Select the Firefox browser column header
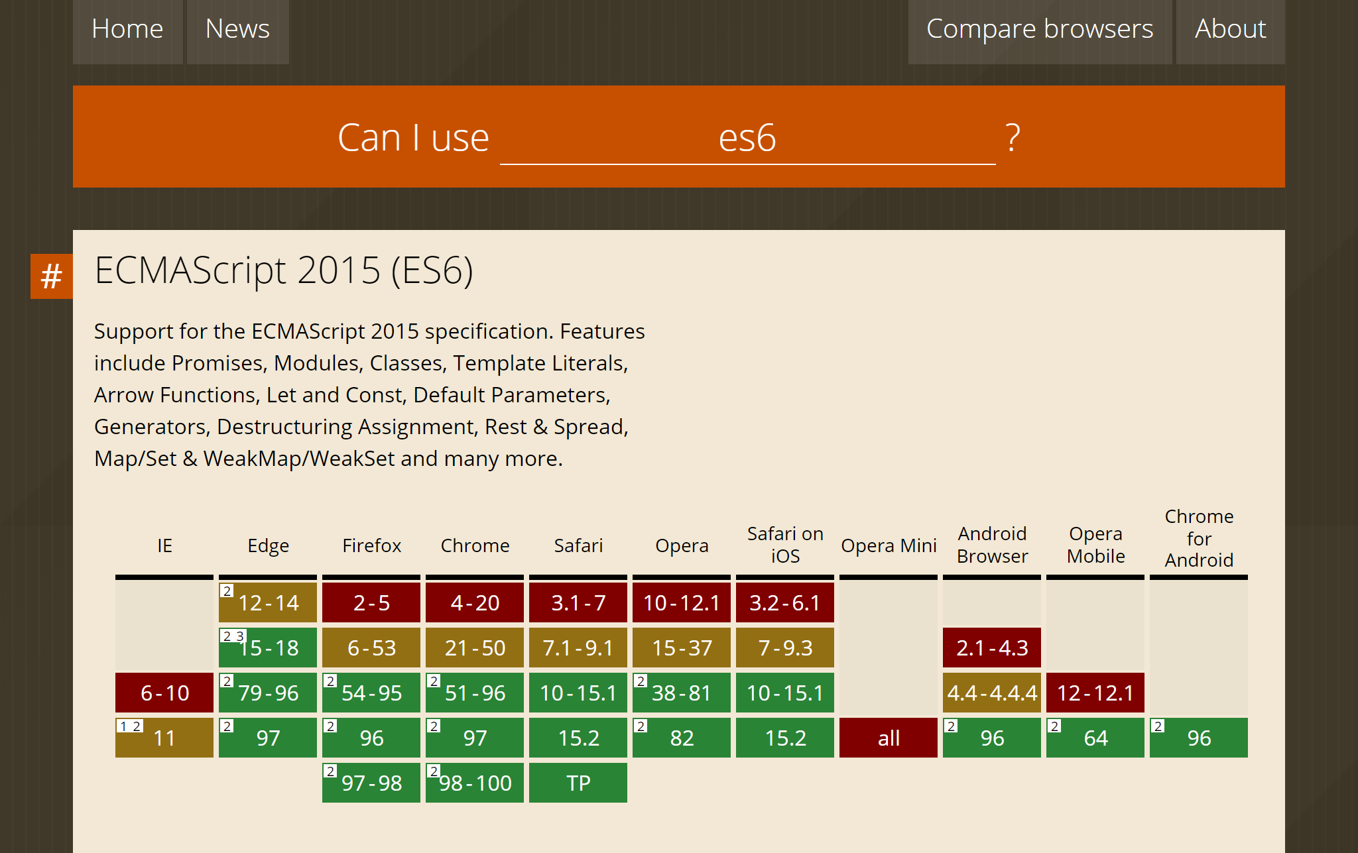This screenshot has width=1358, height=853. click(x=371, y=545)
